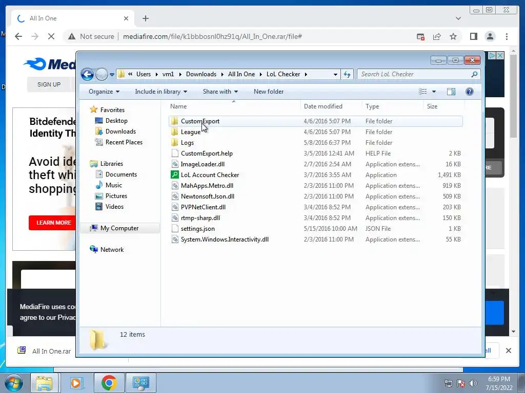Image resolution: width=525 pixels, height=393 pixels.
Task: Open Libraries in navigation pane
Action: click(111, 163)
